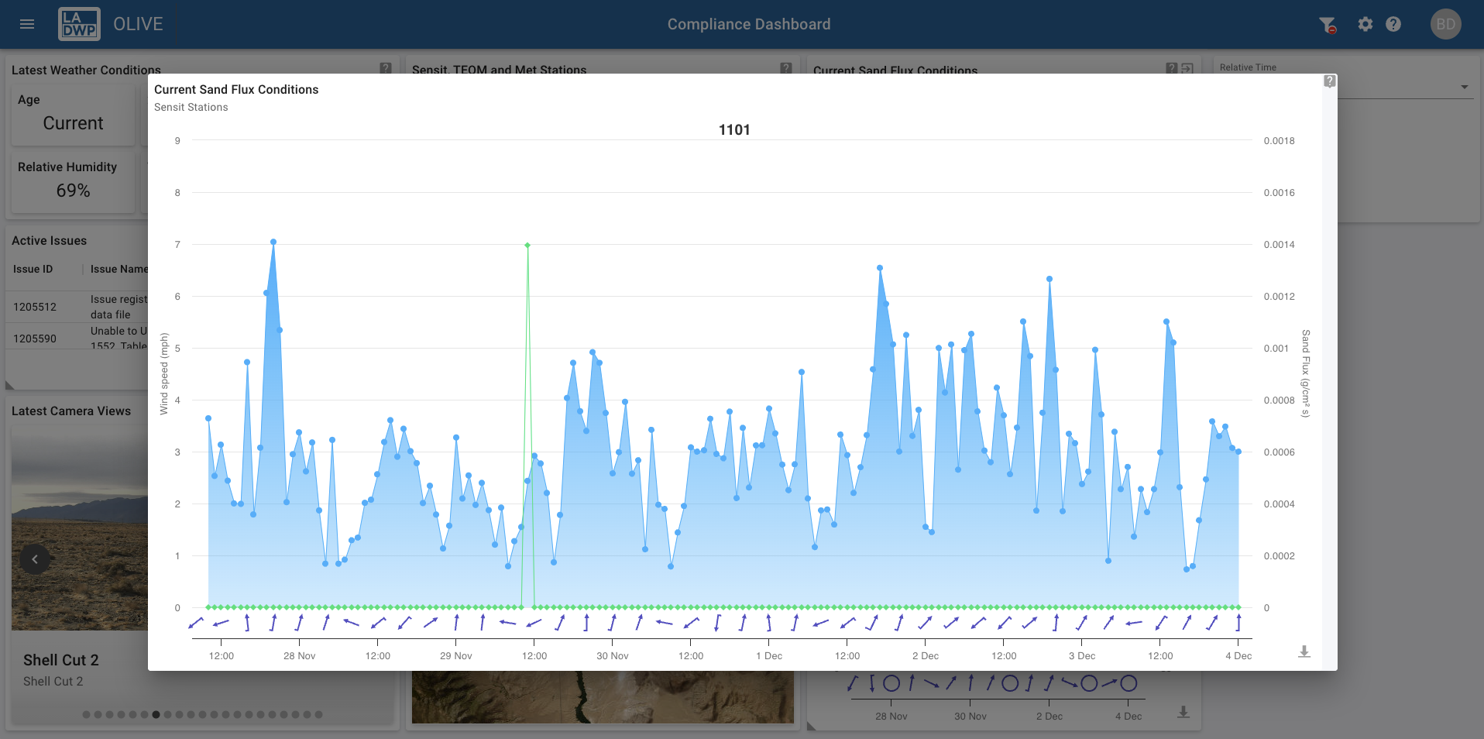Open the hamburger navigation menu
Screen dimensions: 1484x739
[x=27, y=24]
